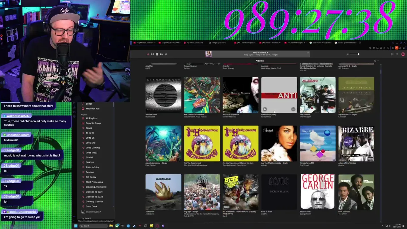
Task: Open the Classics to 2021 playlist
Action: (x=94, y=192)
